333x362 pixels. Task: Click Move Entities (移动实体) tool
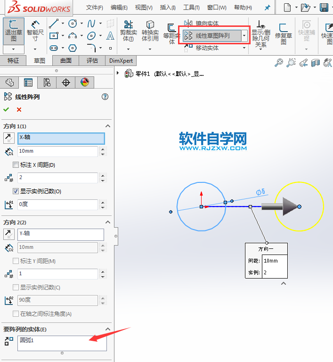click(x=202, y=48)
